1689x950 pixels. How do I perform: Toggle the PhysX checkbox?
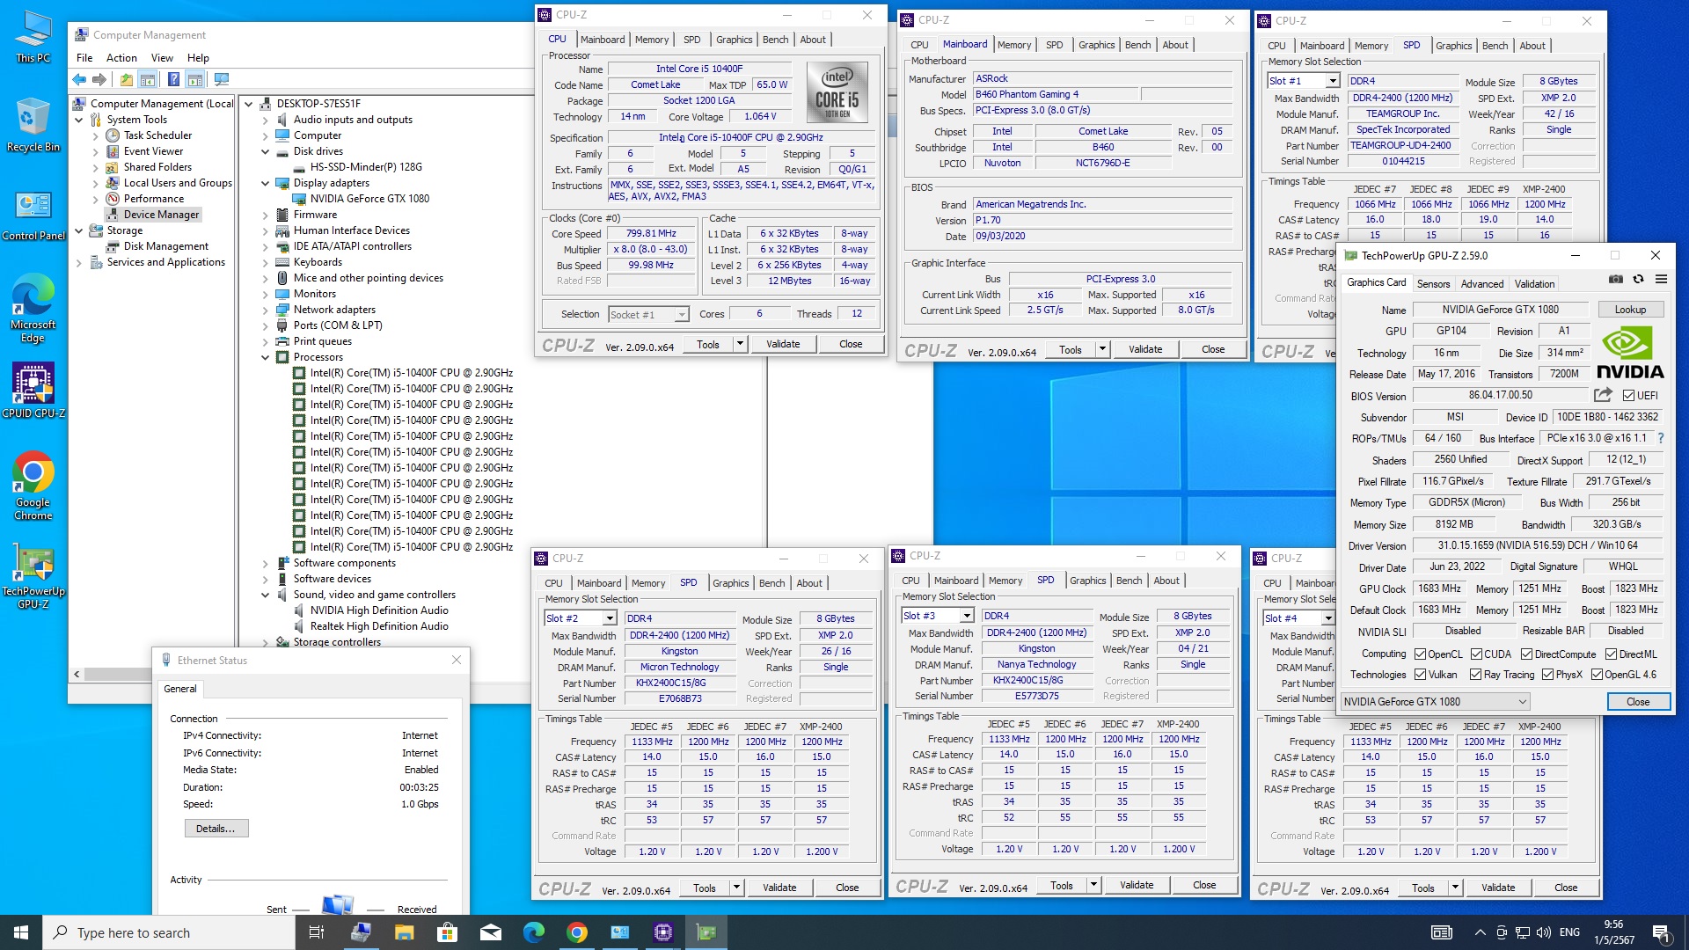[x=1547, y=675]
